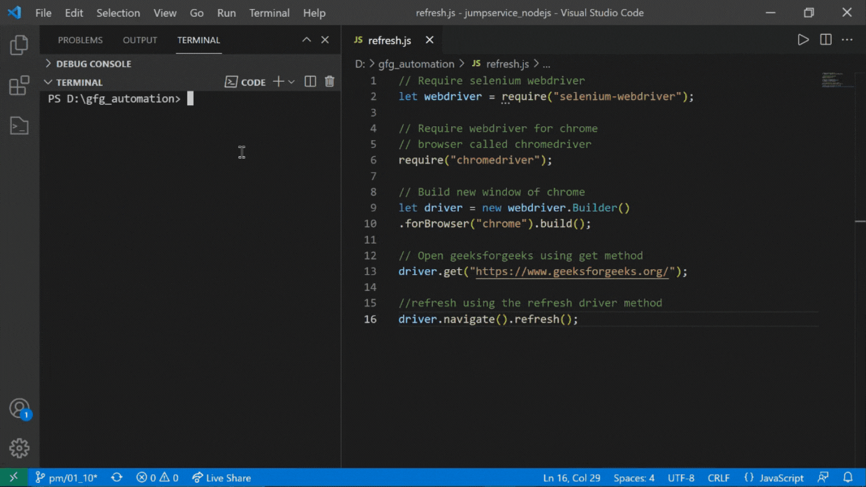Image resolution: width=866 pixels, height=487 pixels.
Task: Open the new terminal launch profile dropdown
Action: point(292,82)
